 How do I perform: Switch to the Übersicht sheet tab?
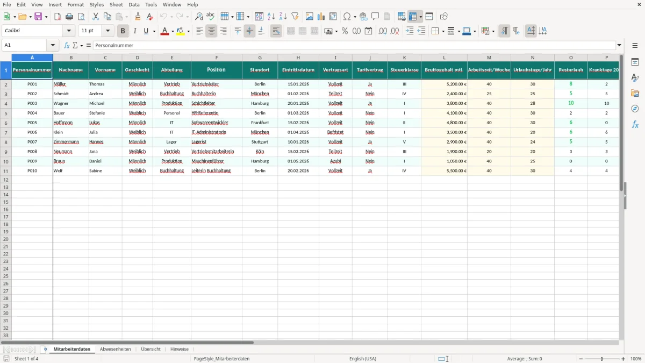point(150,349)
